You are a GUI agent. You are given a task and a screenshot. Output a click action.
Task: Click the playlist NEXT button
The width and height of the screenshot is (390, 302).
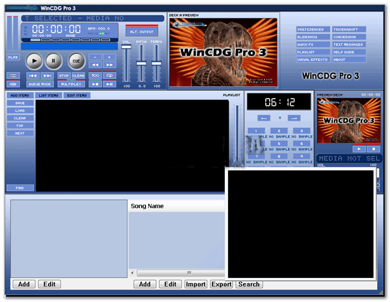(x=20, y=133)
